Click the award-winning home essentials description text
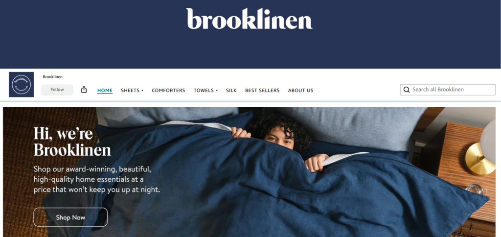This screenshot has width=501, height=237. [96, 179]
